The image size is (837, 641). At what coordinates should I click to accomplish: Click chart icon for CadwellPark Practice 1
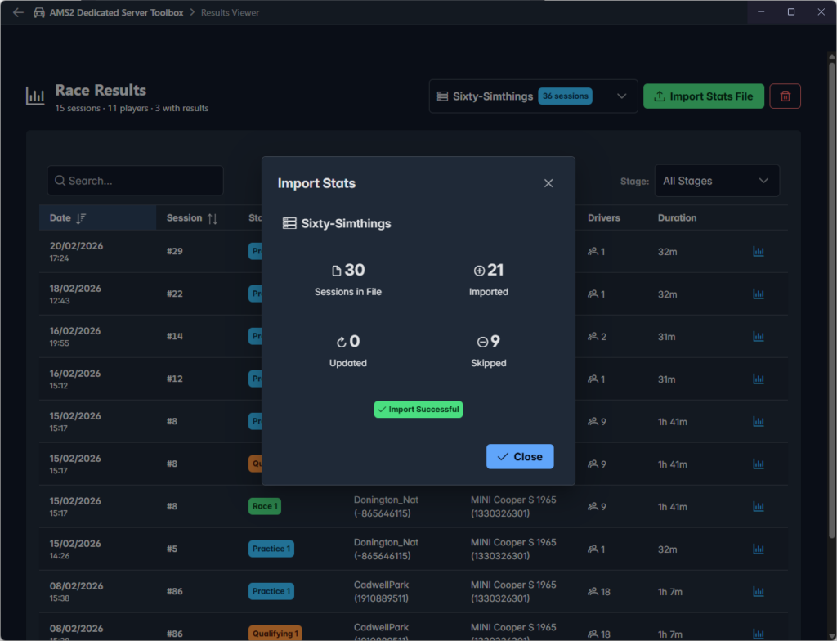758,592
